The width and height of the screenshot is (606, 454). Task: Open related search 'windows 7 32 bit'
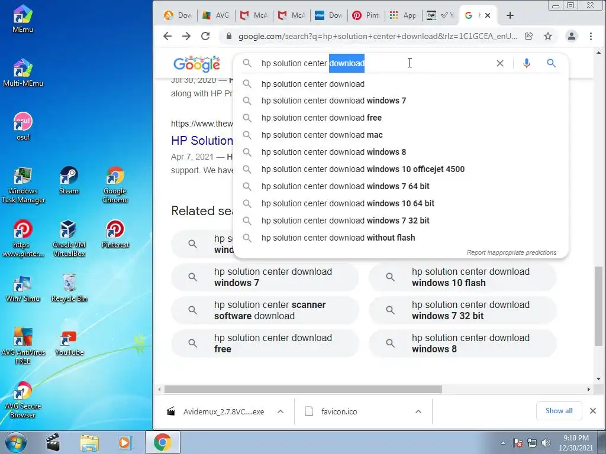463,310
